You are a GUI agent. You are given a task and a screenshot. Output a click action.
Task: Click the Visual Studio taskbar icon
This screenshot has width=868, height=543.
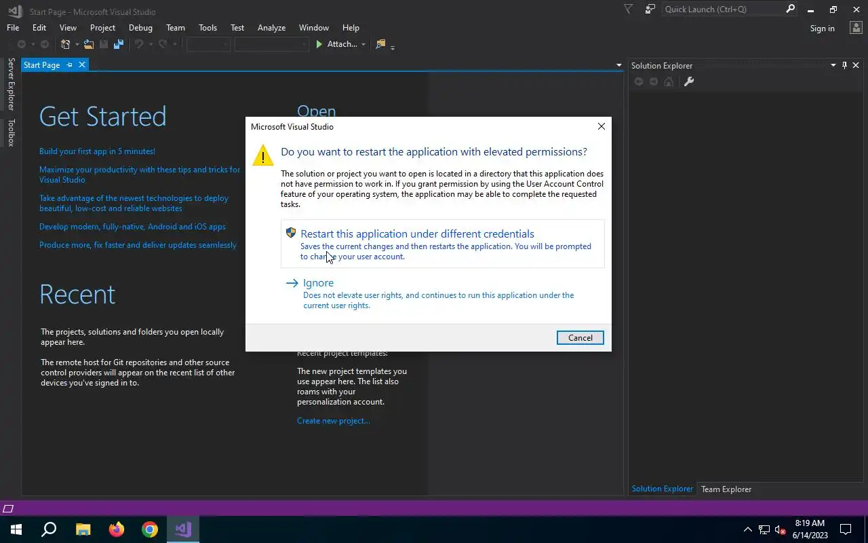(183, 529)
